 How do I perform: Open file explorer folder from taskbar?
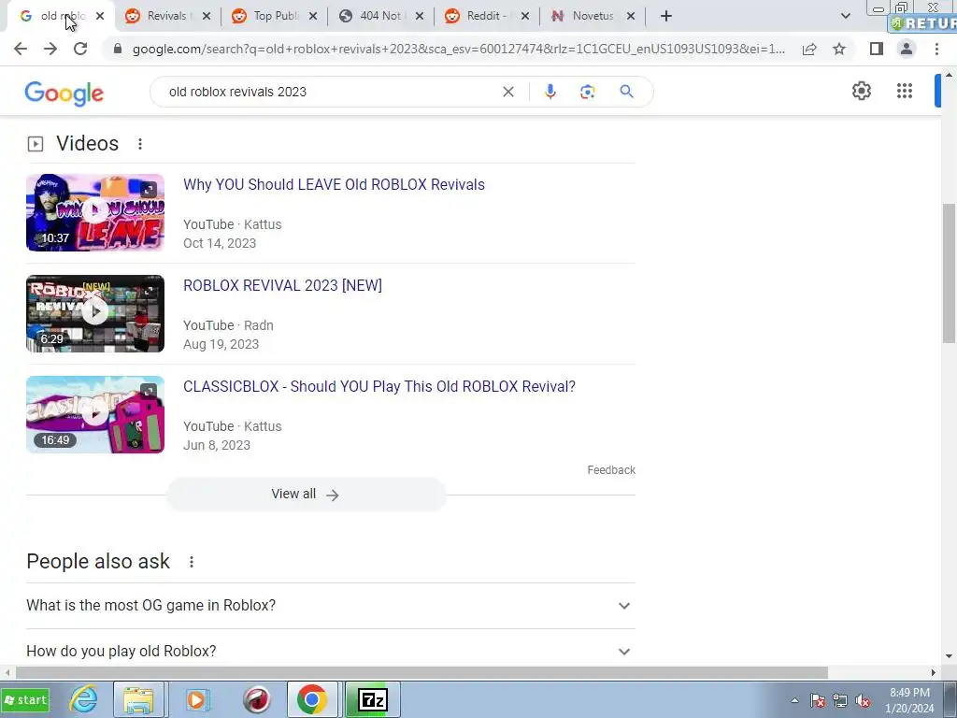pyautogui.click(x=138, y=699)
